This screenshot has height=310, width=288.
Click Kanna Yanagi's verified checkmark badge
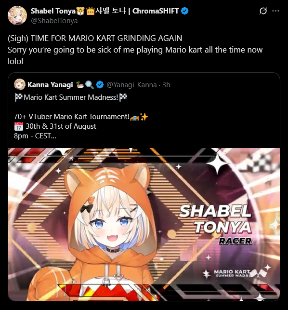pyautogui.click(x=100, y=85)
